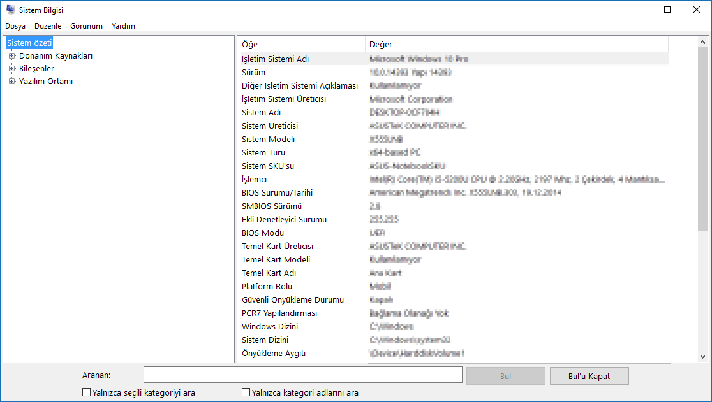Expand the Donanım Kaynakları node
Screen dimensions: 712x402
12,56
